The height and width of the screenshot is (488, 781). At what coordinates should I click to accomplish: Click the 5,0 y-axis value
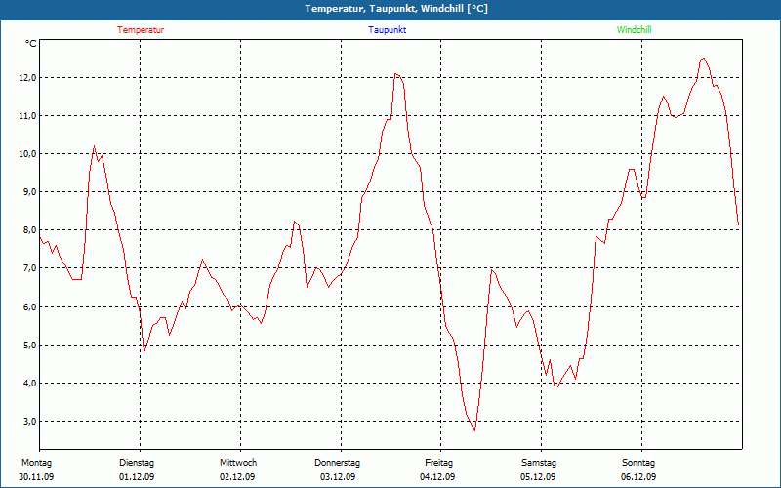[29, 346]
